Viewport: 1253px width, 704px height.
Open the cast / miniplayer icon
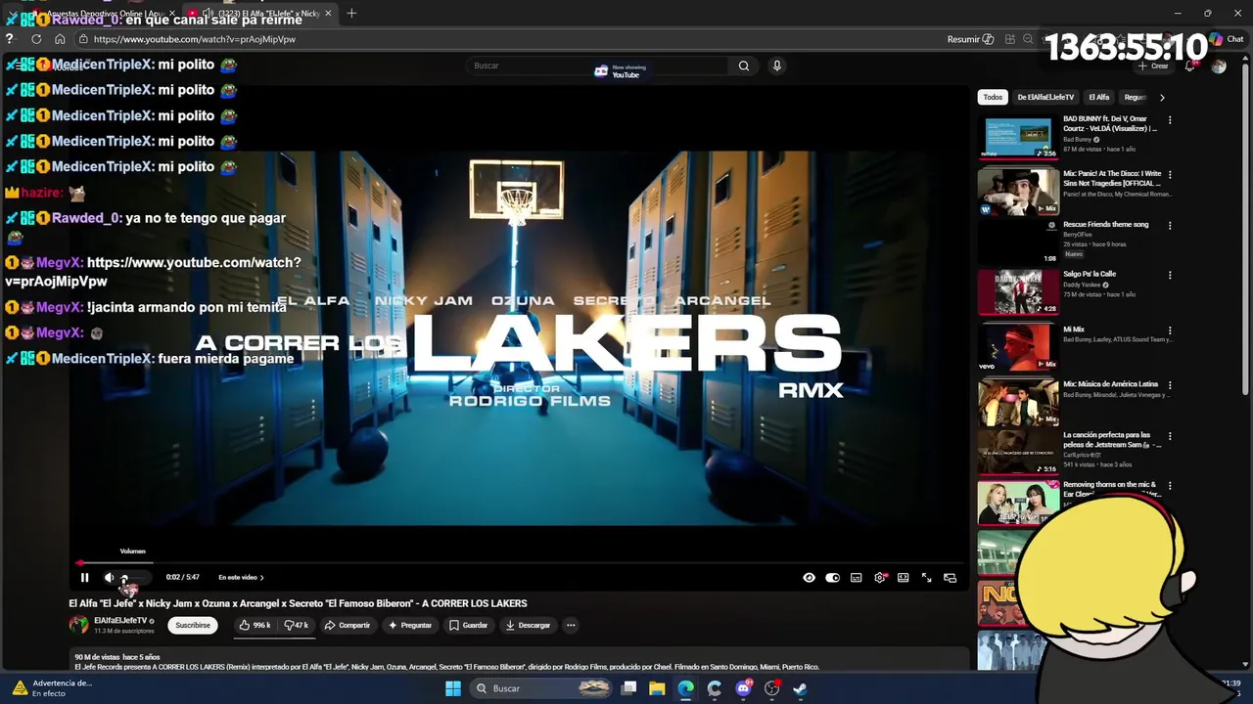pyautogui.click(x=950, y=578)
